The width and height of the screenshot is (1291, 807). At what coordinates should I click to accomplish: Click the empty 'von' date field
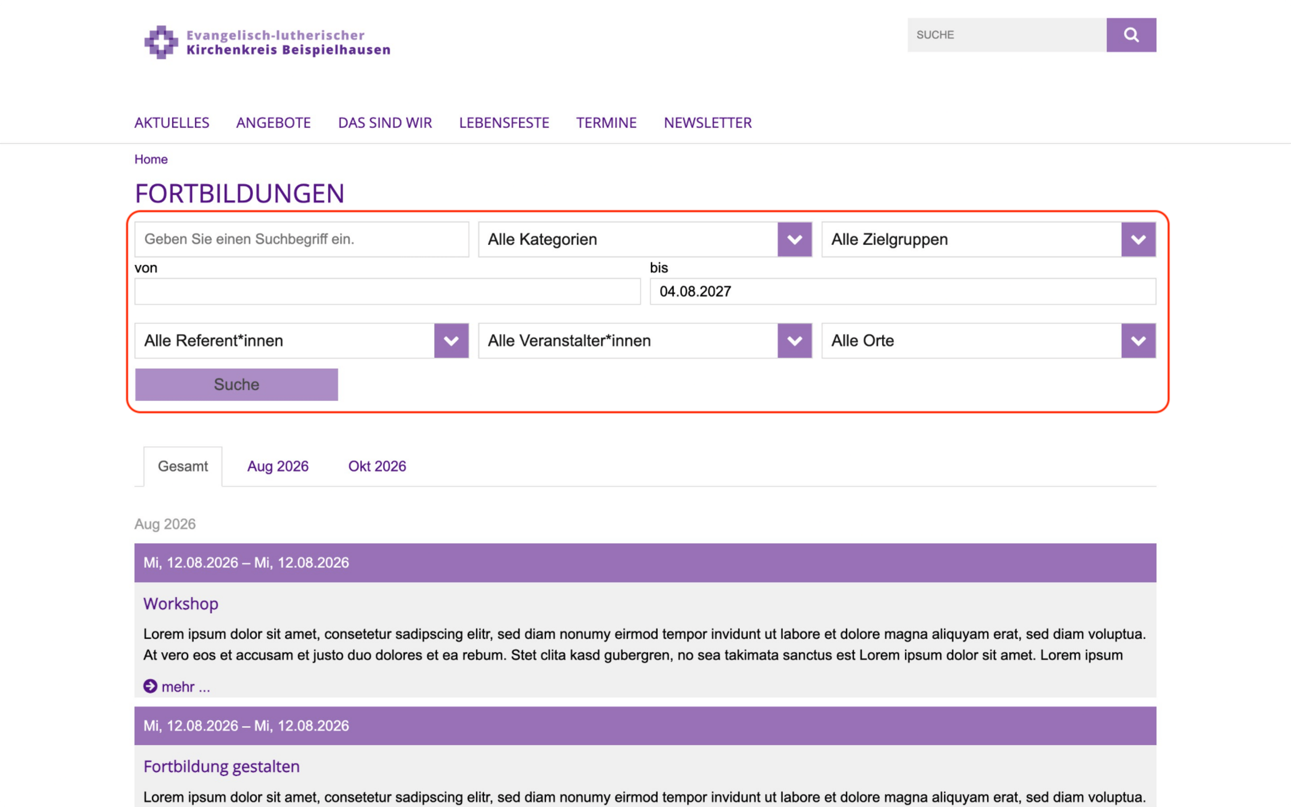coord(387,291)
